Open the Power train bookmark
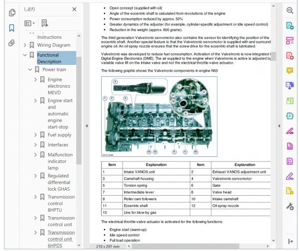The width and height of the screenshot is (299, 251). point(54,70)
